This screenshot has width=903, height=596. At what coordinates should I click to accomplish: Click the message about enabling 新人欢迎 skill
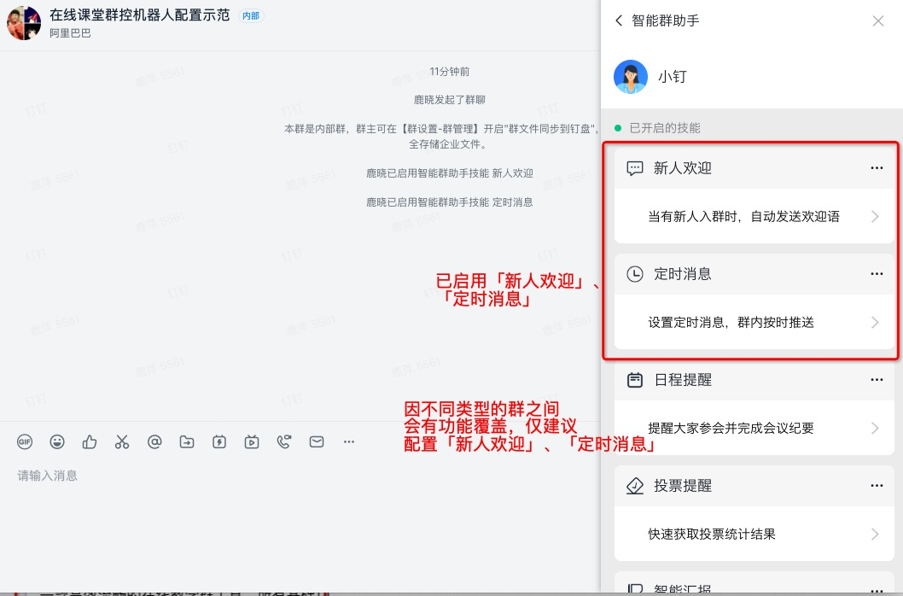[x=450, y=173]
